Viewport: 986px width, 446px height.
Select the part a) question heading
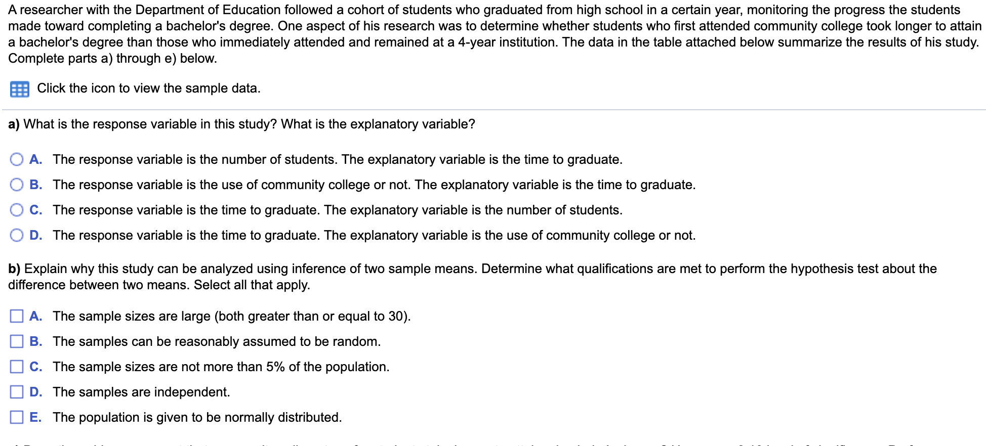pyautogui.click(x=240, y=124)
